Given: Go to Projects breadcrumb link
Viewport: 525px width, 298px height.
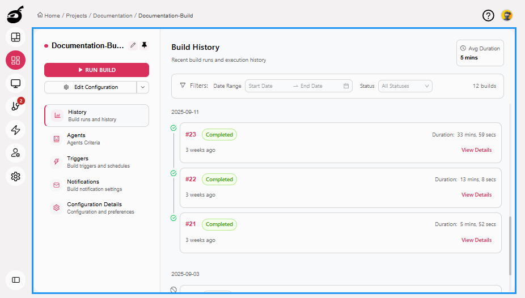Looking at the screenshot, I should 77,16.
